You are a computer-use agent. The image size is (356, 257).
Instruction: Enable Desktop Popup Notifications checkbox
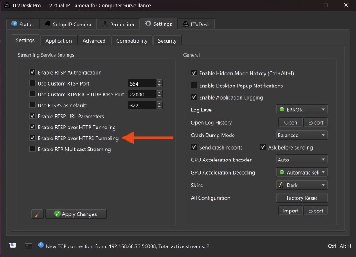pyautogui.click(x=194, y=85)
